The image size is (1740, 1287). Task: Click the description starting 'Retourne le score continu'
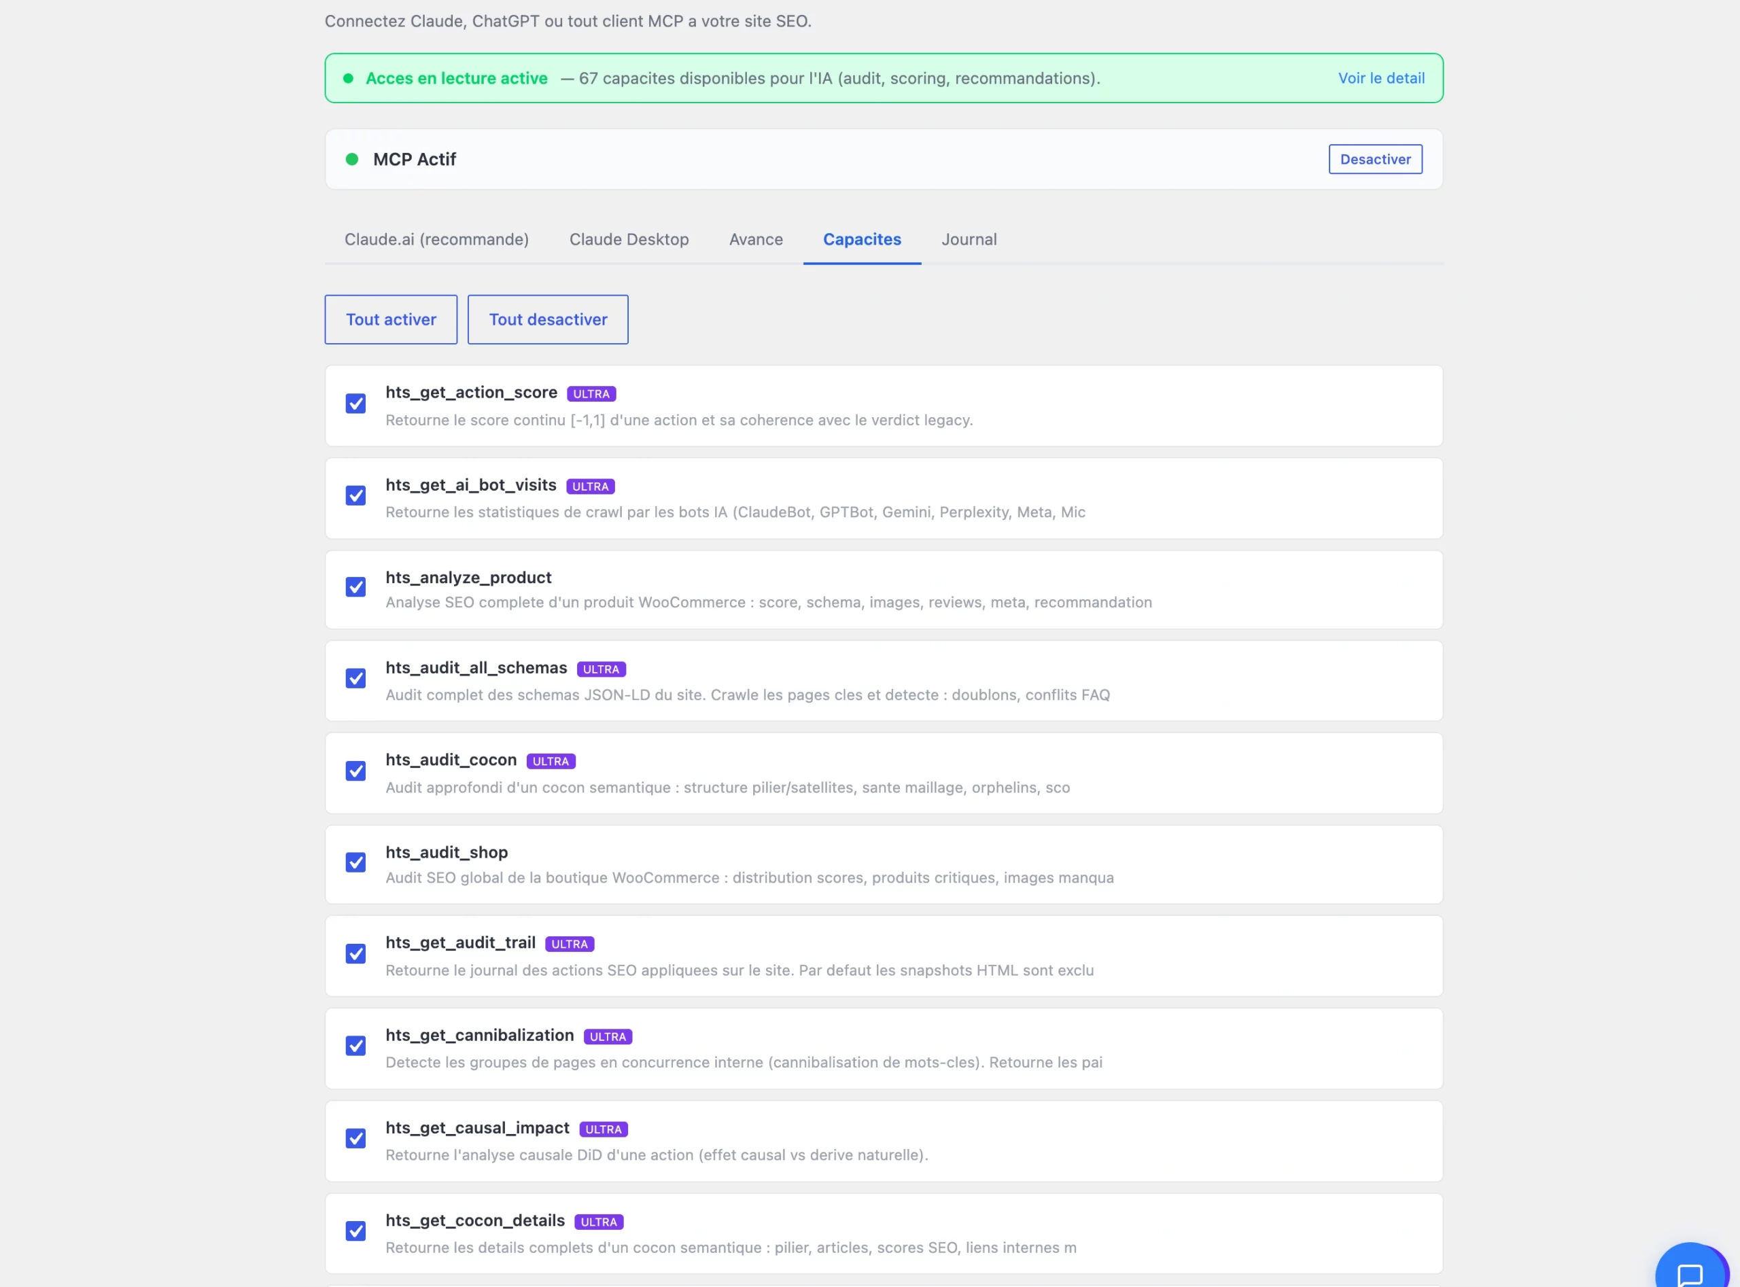[x=679, y=420]
